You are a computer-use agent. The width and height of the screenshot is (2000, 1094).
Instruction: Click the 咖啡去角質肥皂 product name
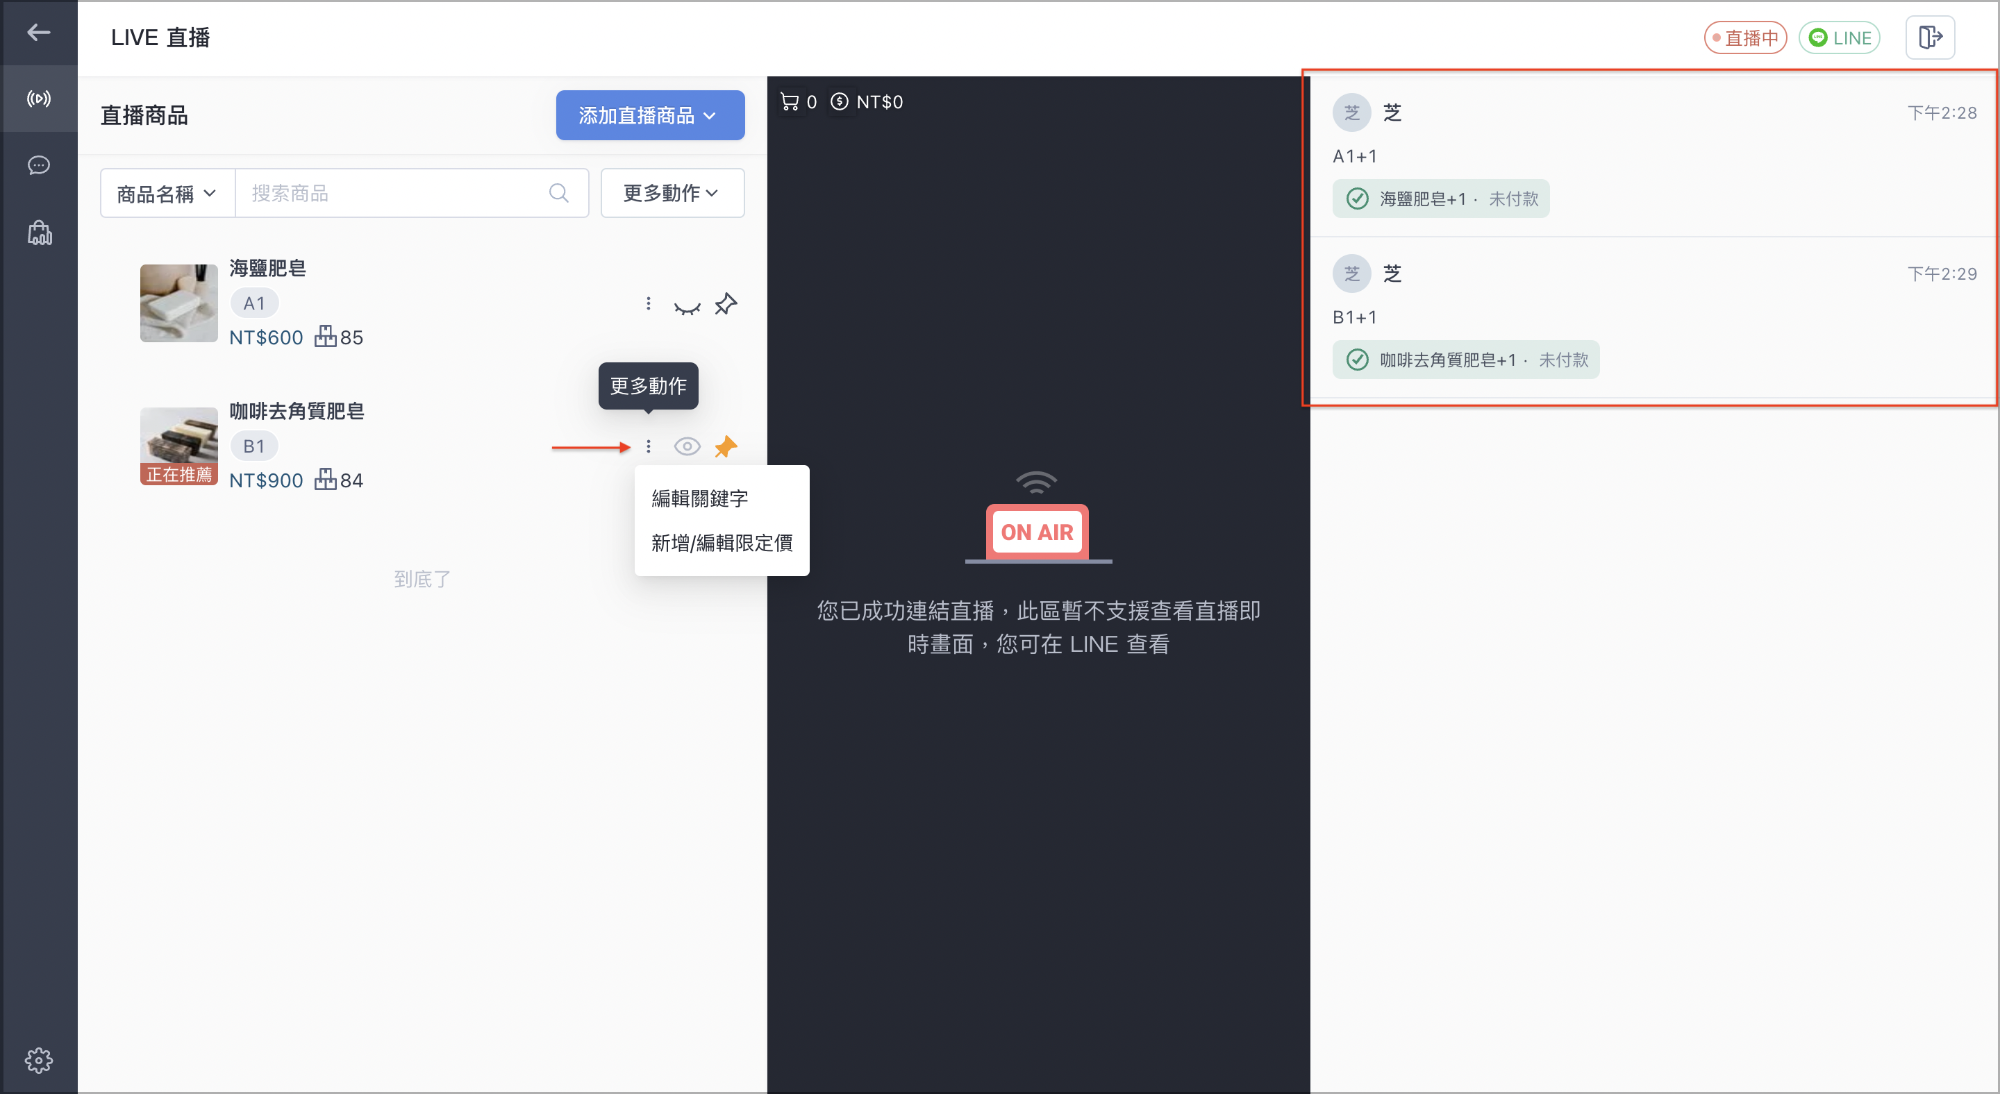(297, 411)
